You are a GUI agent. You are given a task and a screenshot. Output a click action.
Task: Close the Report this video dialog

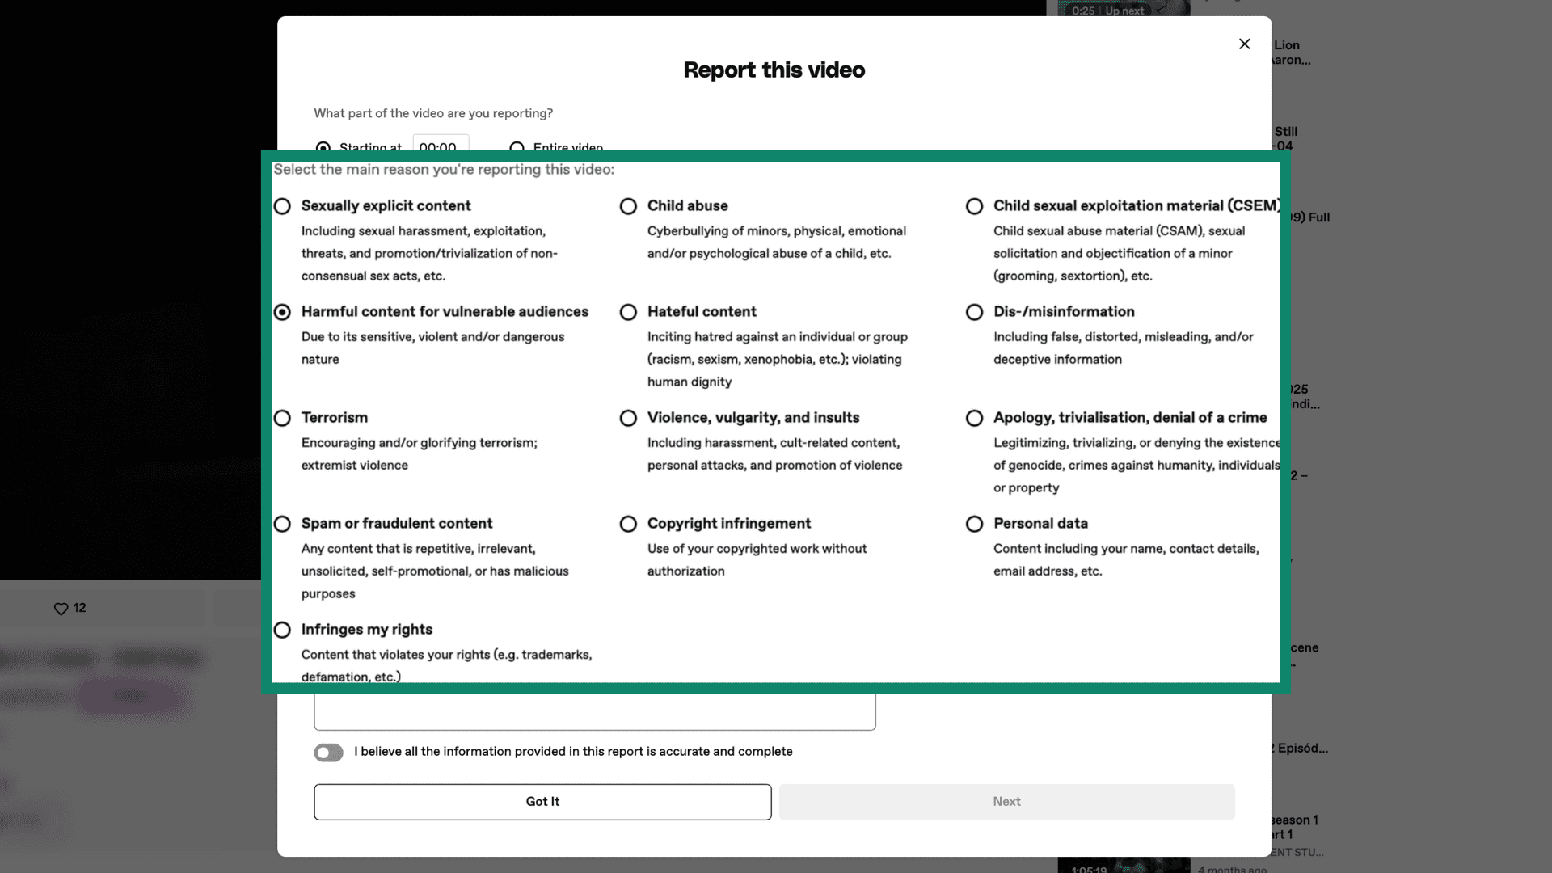pyautogui.click(x=1244, y=44)
